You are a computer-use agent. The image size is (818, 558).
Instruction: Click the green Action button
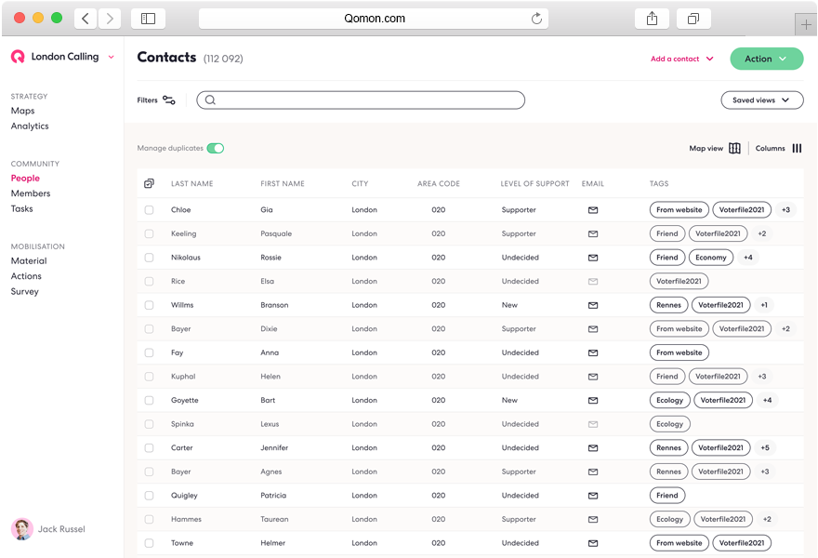tap(766, 59)
